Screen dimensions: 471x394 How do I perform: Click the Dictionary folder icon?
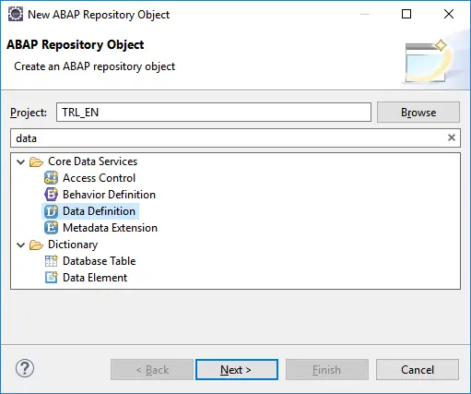click(x=36, y=245)
